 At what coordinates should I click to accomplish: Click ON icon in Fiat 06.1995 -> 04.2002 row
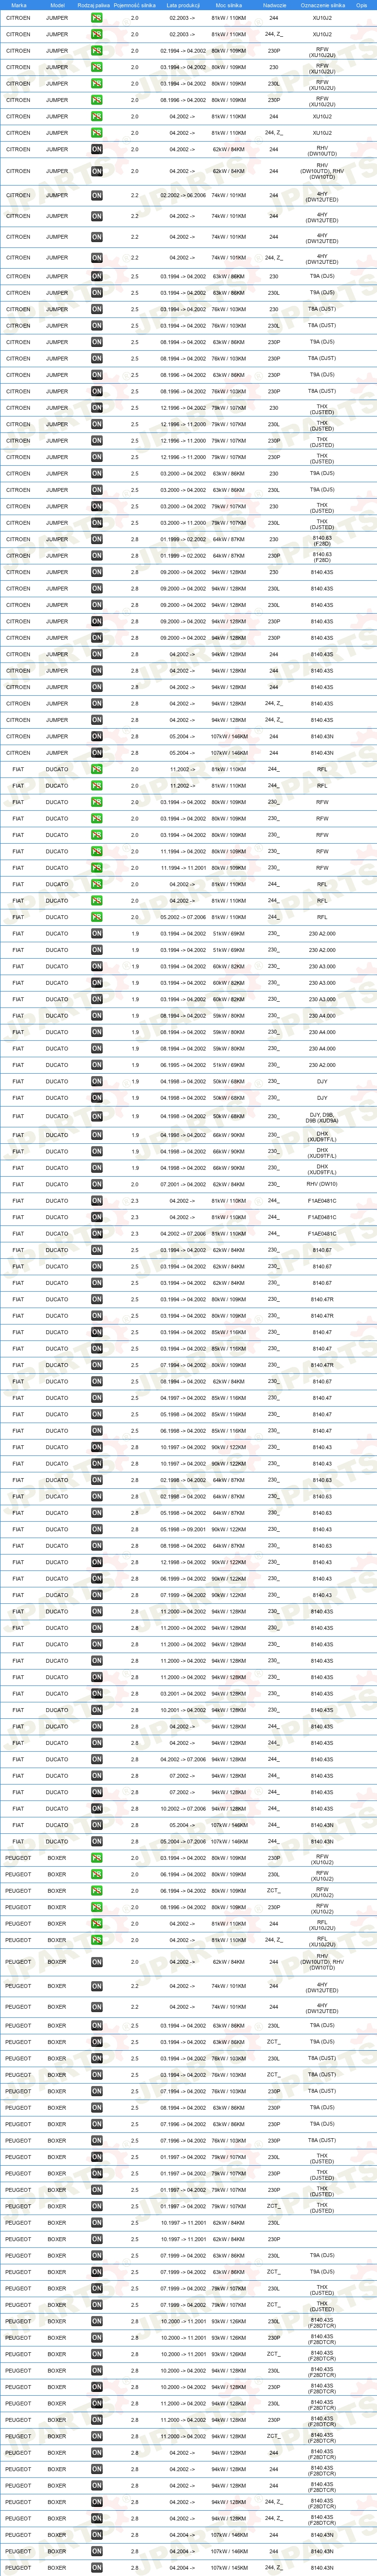coord(97,1065)
